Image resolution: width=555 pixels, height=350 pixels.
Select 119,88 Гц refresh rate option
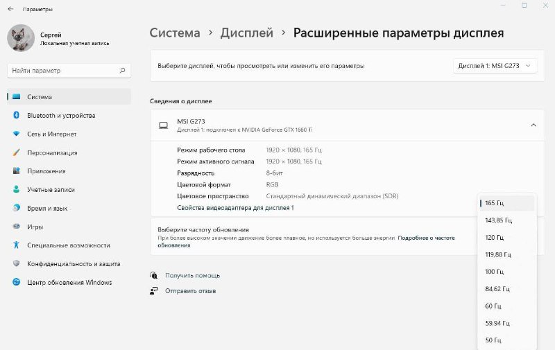point(507,254)
